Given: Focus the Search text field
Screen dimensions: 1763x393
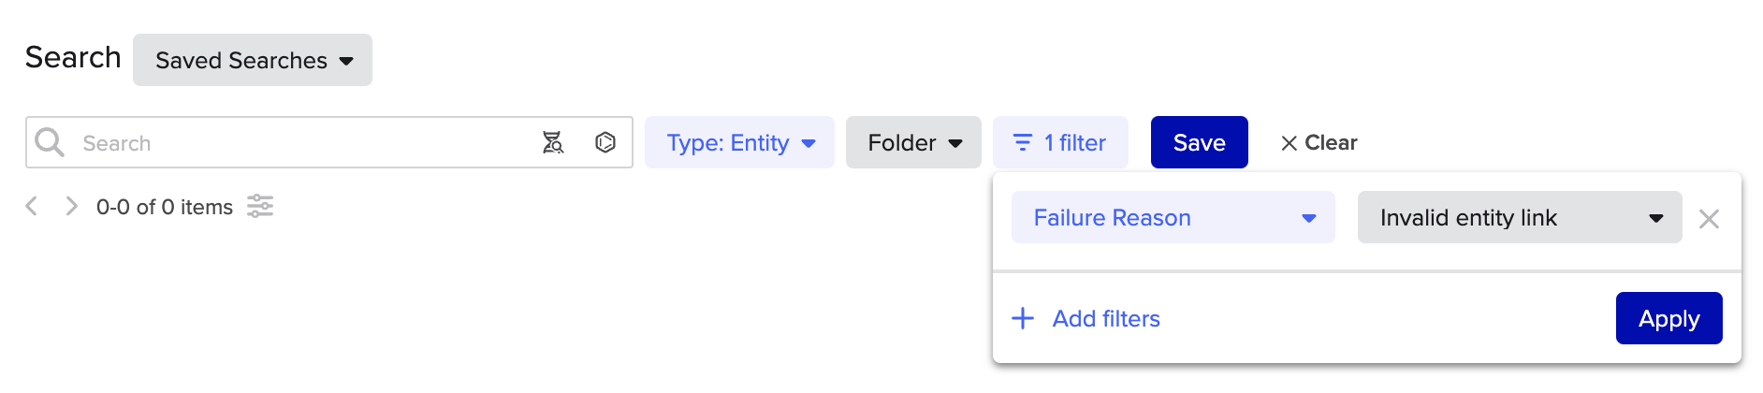Looking at the screenshot, I should click(299, 142).
